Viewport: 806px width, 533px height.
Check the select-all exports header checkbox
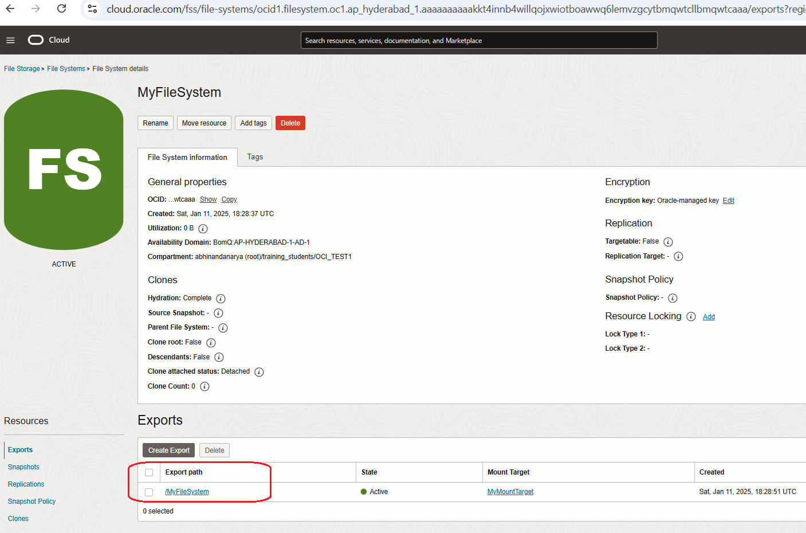[x=149, y=473]
